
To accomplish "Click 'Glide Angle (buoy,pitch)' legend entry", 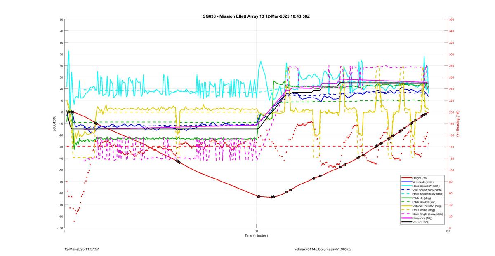I will click(x=428, y=214).
